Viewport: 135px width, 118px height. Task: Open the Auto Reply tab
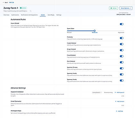click(51, 15)
